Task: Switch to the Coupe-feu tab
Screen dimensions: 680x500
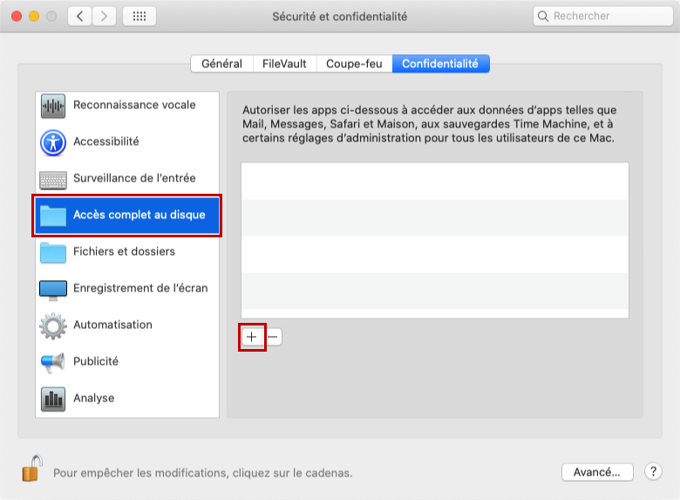Action: (x=354, y=64)
